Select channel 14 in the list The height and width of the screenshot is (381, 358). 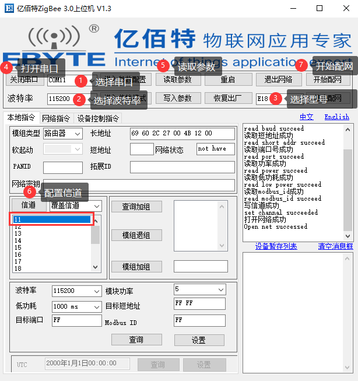pyautogui.click(x=52, y=240)
